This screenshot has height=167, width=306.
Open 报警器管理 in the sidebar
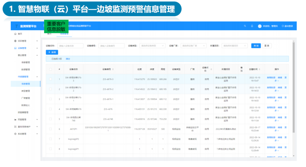tap(23, 113)
